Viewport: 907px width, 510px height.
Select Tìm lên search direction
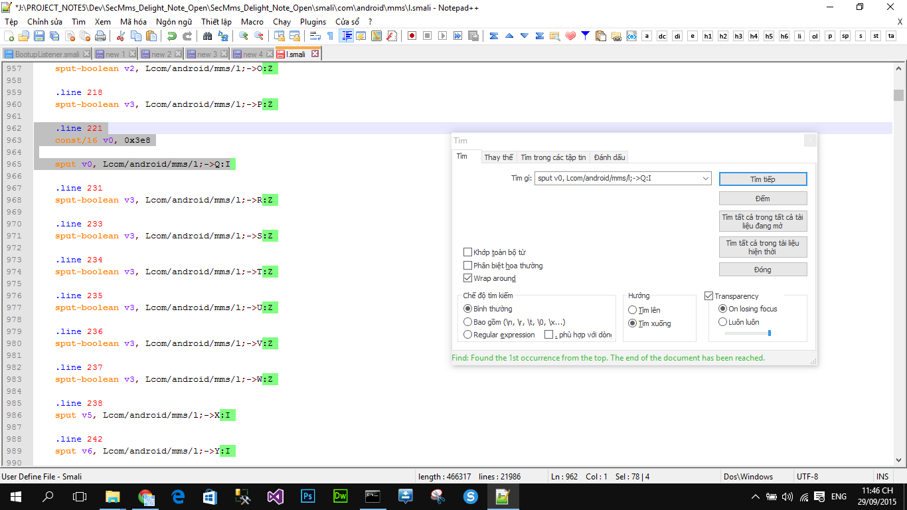[633, 309]
